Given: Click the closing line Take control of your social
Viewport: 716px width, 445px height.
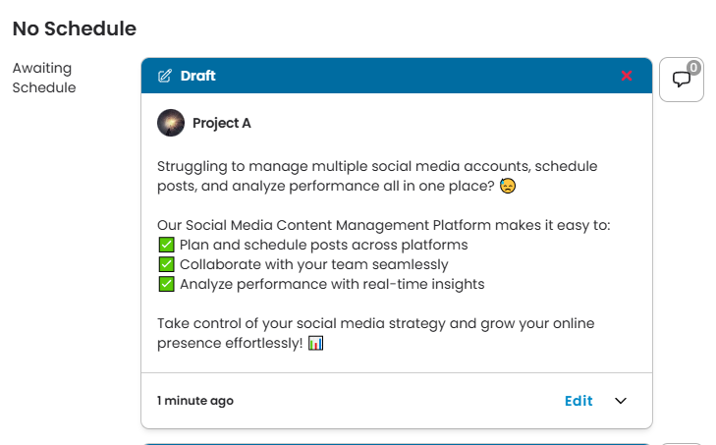Looking at the screenshot, I should coord(376,333).
